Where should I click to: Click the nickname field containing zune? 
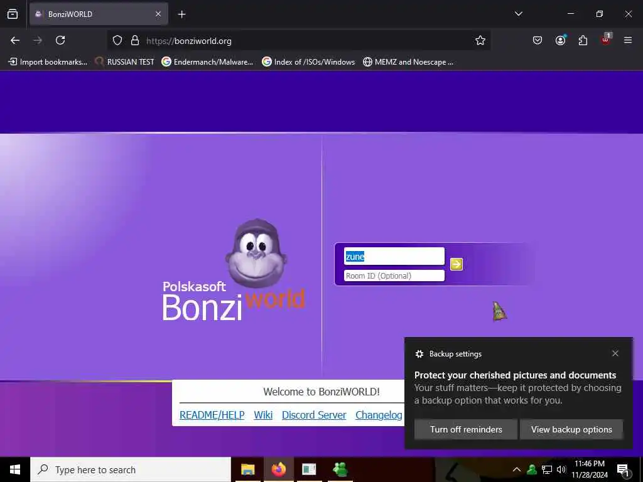pyautogui.click(x=394, y=256)
